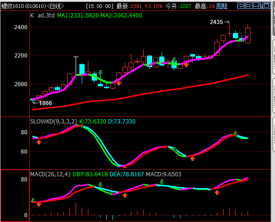Click the K:73.6330 value
Image resolution: width=275 pixels, height=222 pixels.
pos(93,122)
